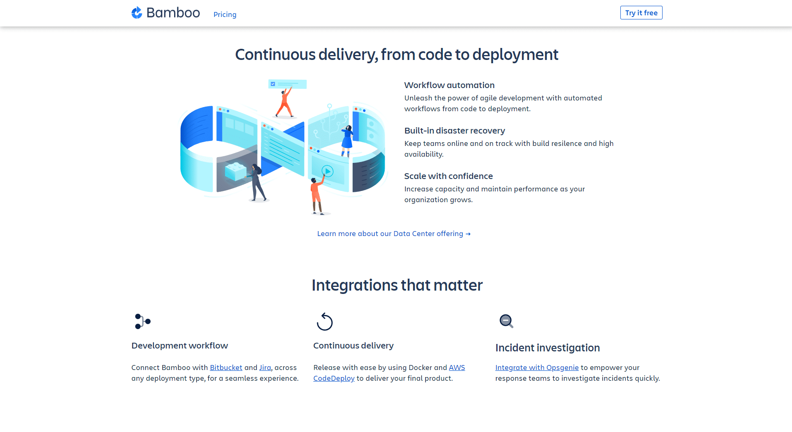Open the Jira link
Screen dimensions: 792x432
pyautogui.click(x=265, y=368)
